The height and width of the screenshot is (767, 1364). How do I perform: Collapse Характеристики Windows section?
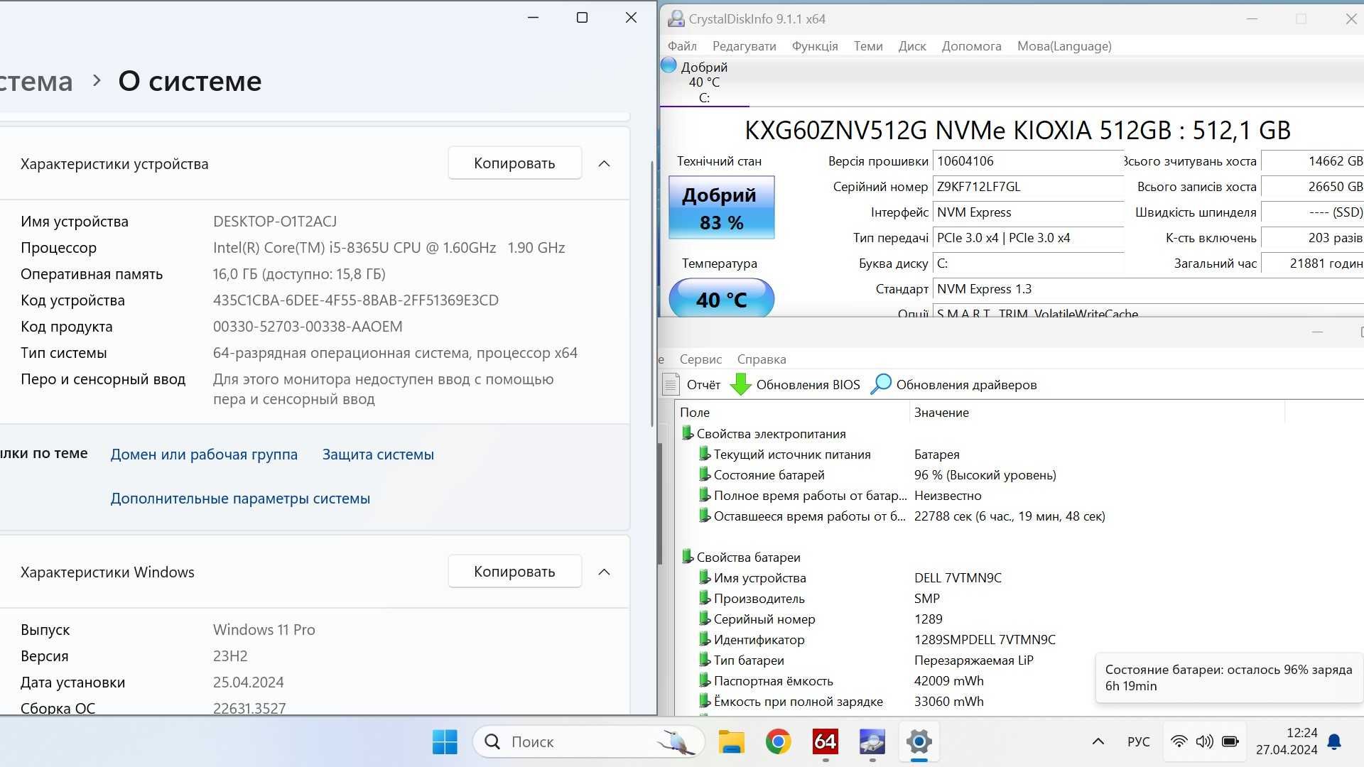[604, 572]
